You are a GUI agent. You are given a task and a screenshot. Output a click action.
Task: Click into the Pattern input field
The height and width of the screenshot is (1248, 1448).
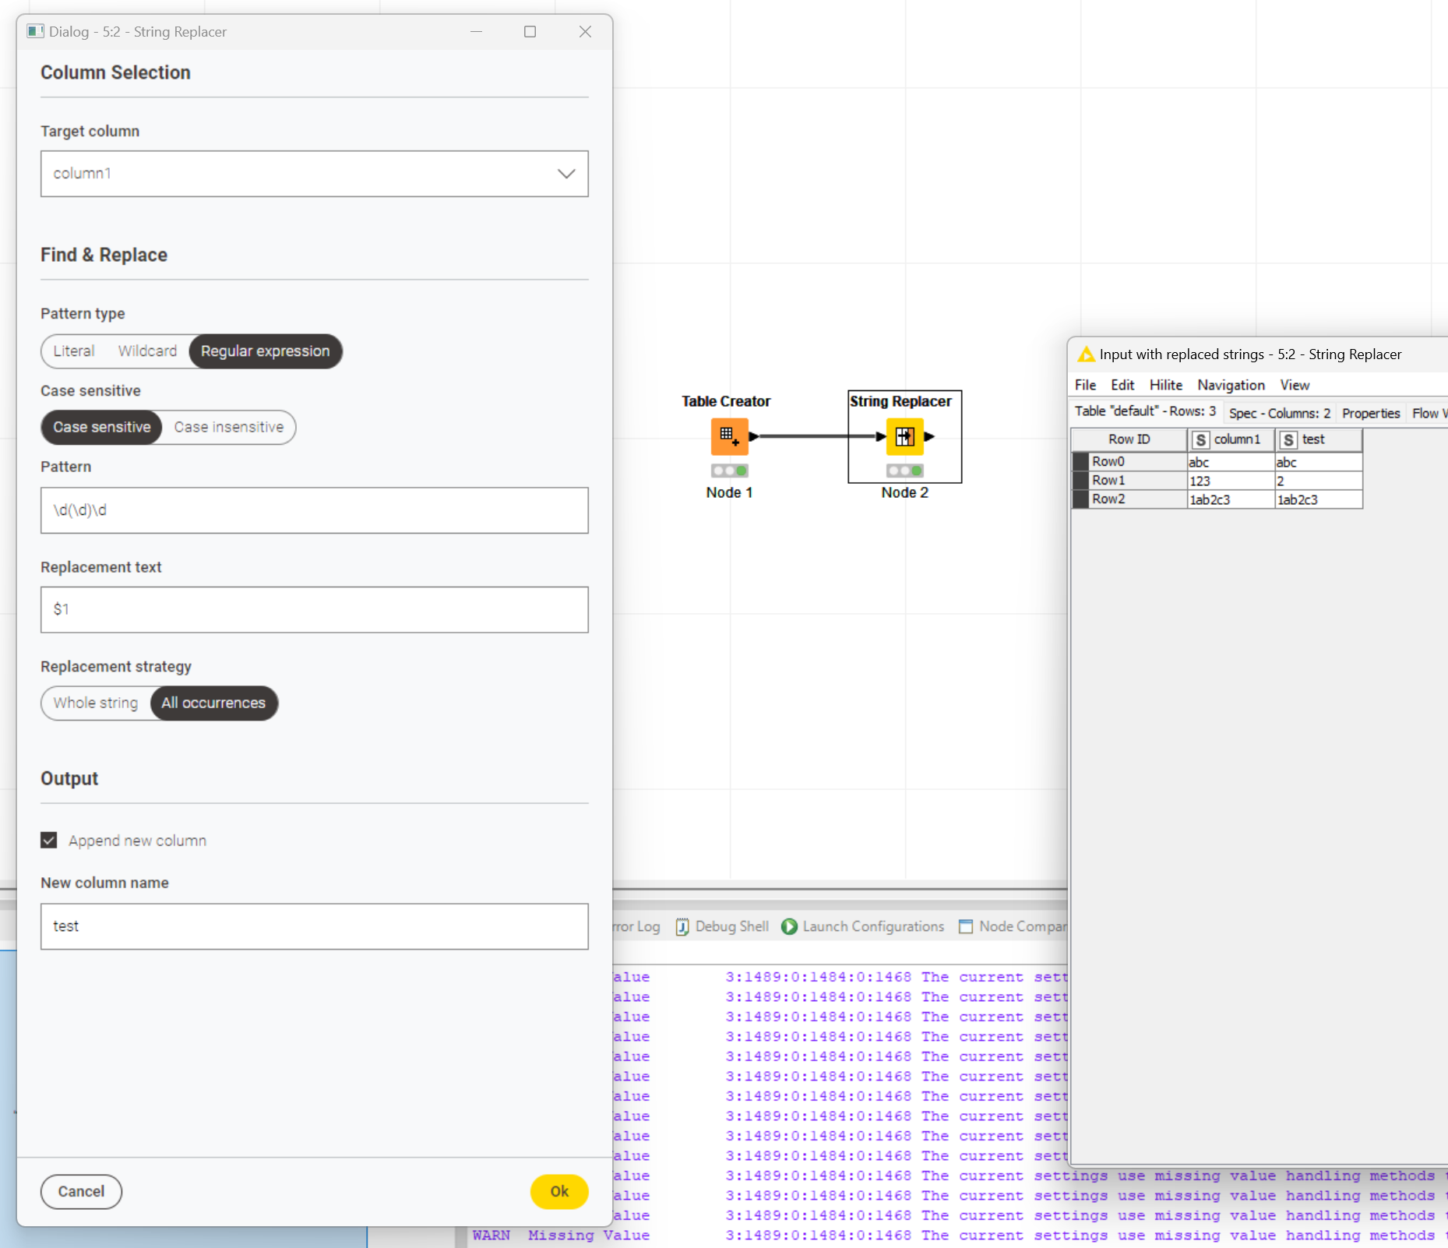click(x=314, y=510)
